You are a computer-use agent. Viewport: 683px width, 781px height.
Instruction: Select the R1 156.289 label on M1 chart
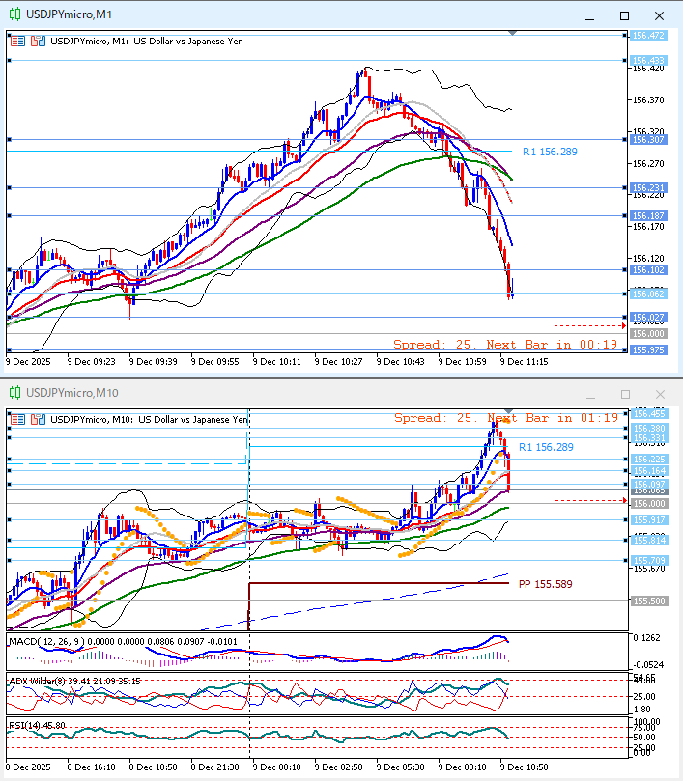tap(549, 153)
